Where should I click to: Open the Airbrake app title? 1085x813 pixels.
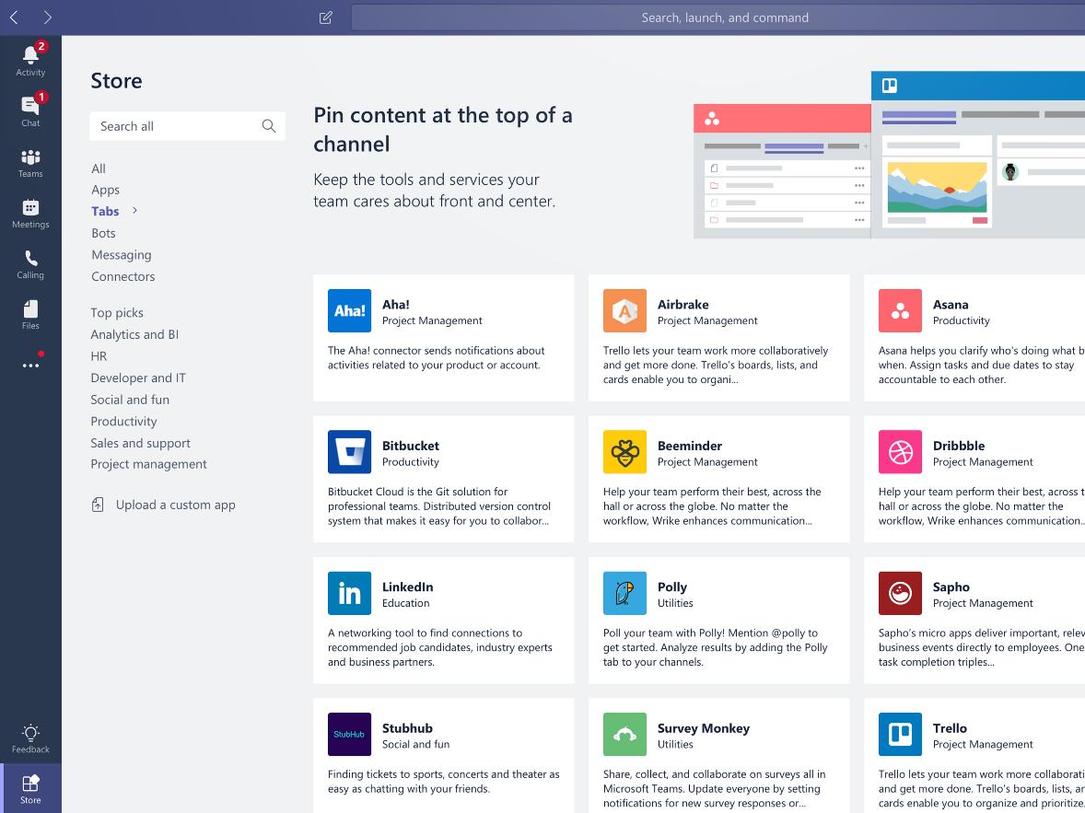683,305
